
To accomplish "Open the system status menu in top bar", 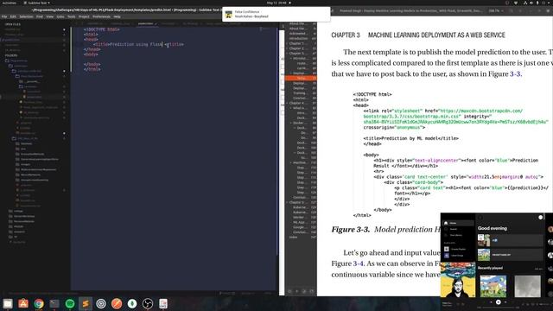I will (x=536, y=3).
